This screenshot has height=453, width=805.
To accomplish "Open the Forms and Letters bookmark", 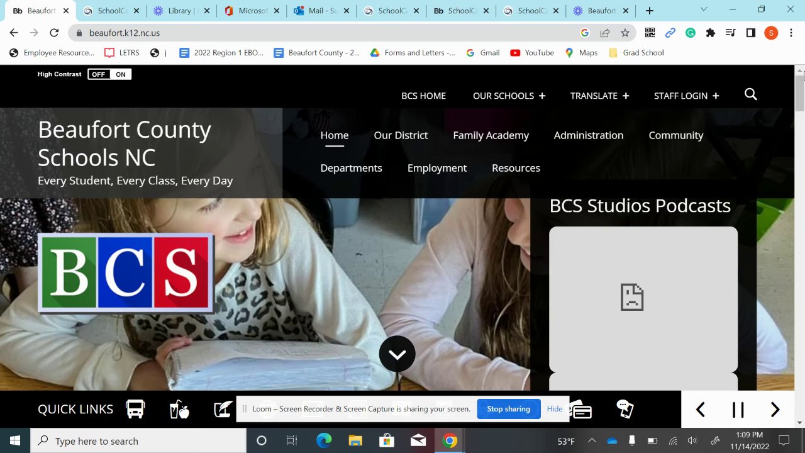I will pyautogui.click(x=412, y=53).
